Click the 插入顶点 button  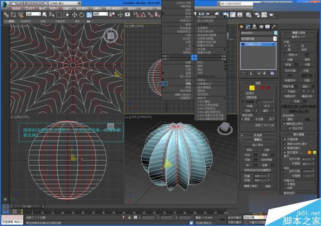(258, 145)
